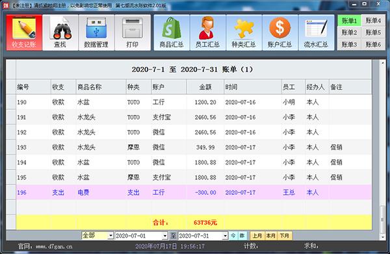Click the vertical scrollbar down arrow
Image resolution: width=390 pixels, height=254 pixels.
383,237
